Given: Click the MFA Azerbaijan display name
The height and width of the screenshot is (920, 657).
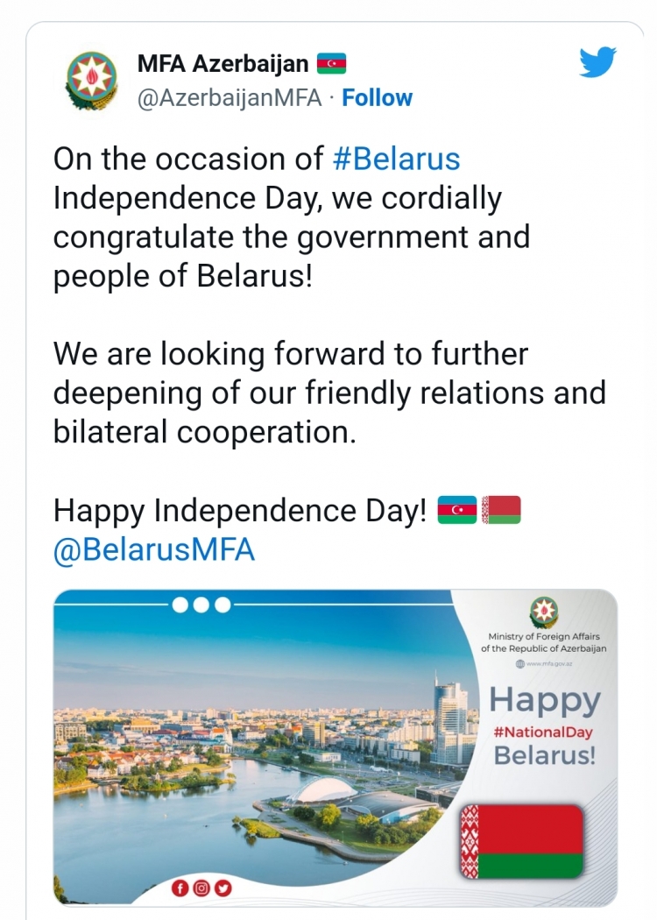Looking at the screenshot, I should 223,63.
